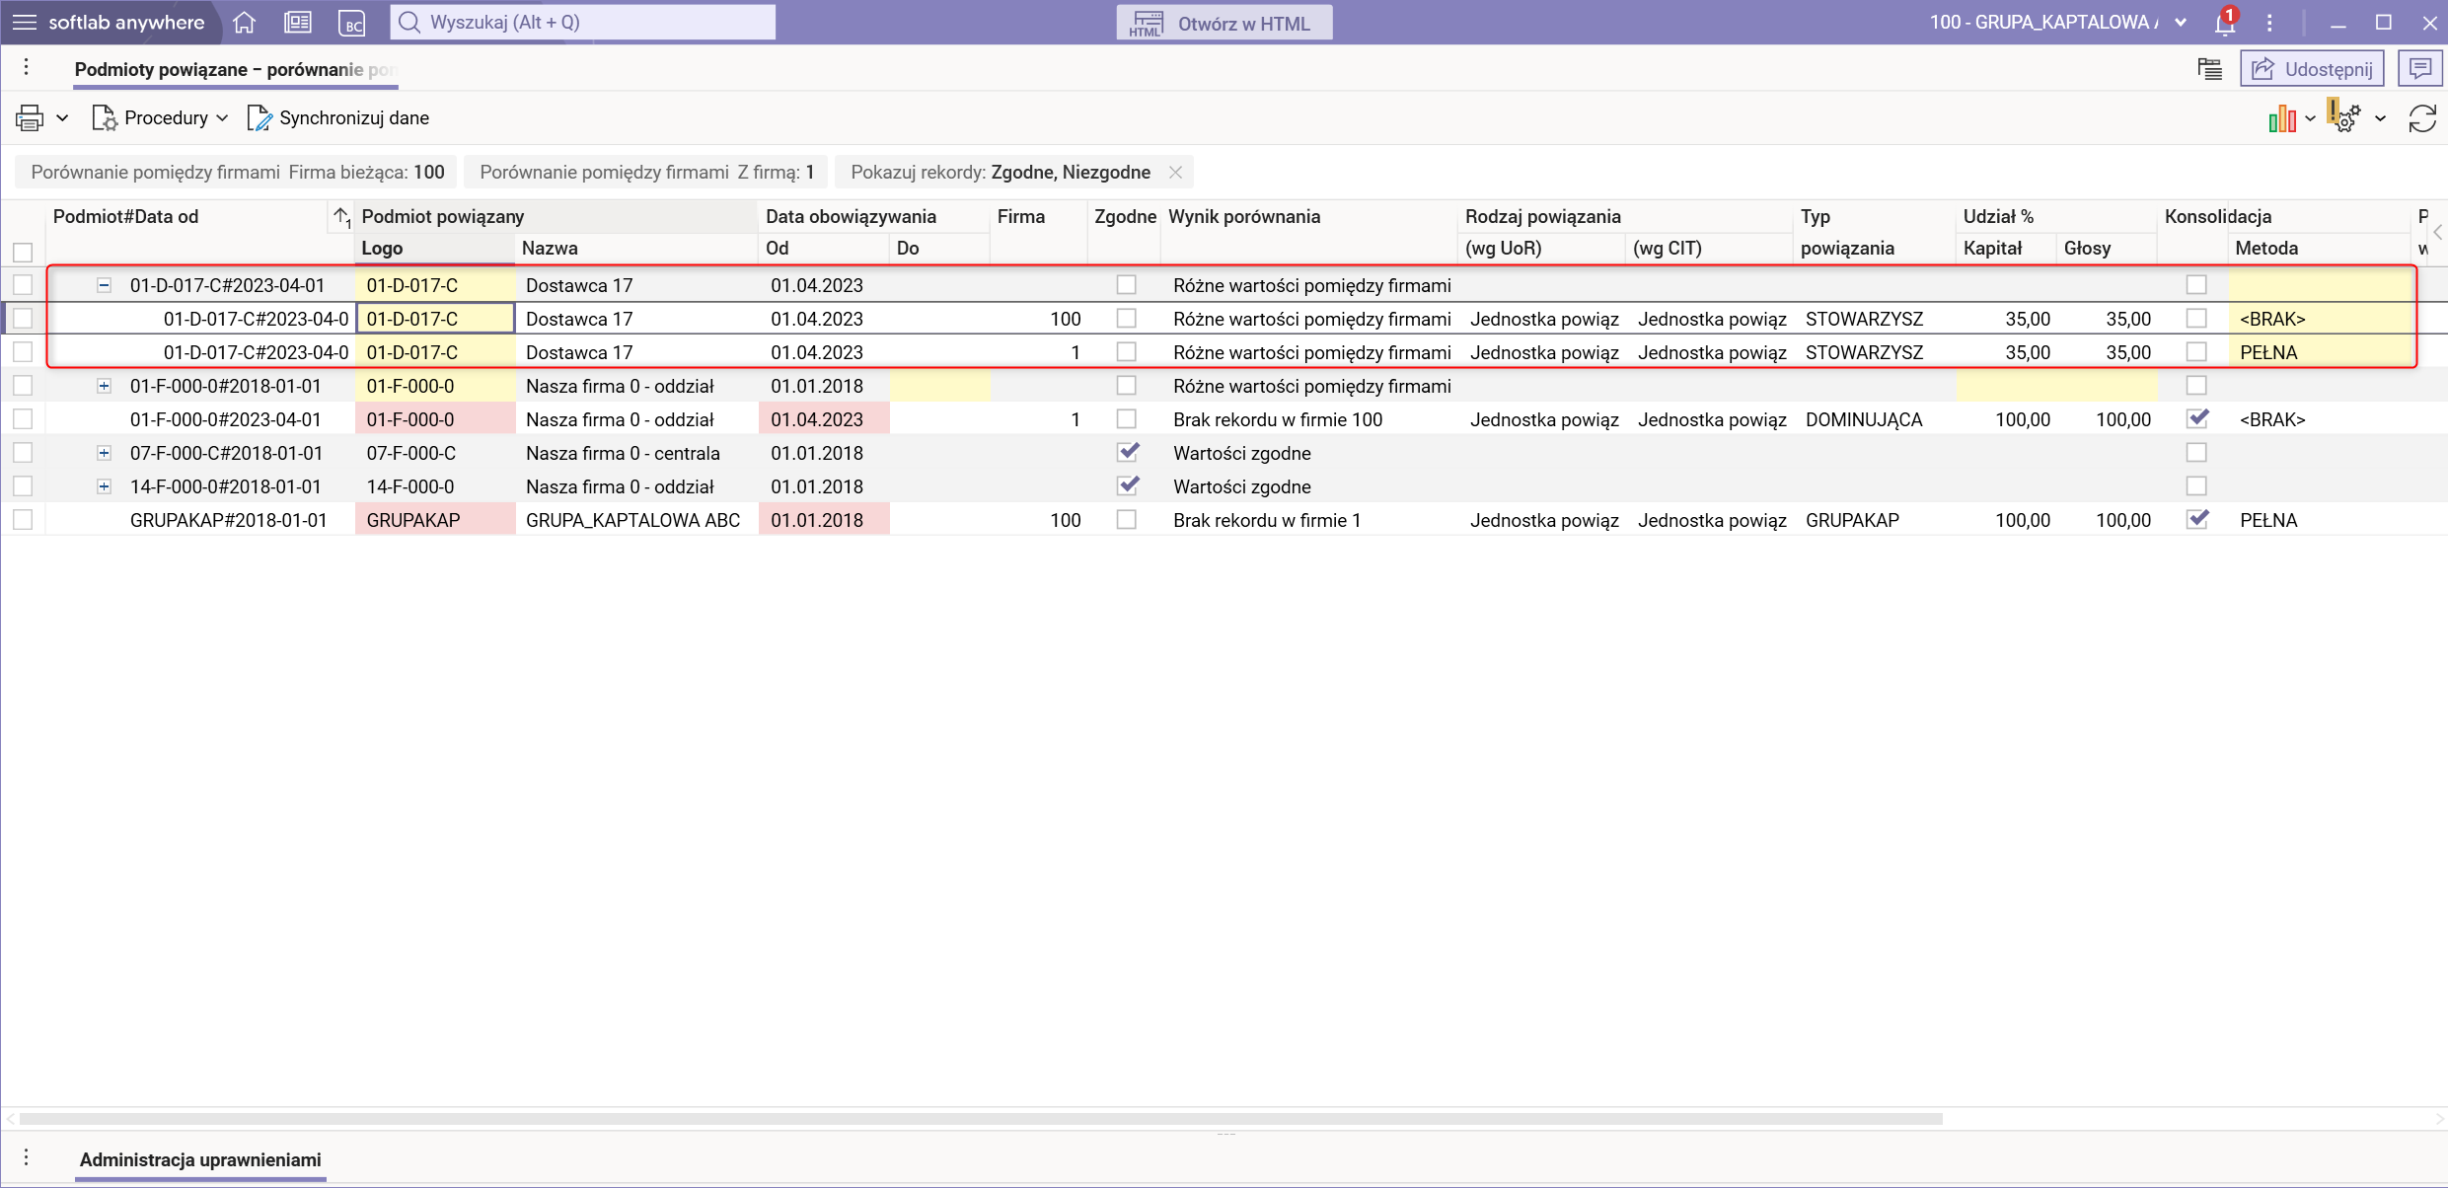Image resolution: width=2448 pixels, height=1188 pixels.
Task: Select Podmioty powiązane – porównanie tab
Action: tap(235, 69)
